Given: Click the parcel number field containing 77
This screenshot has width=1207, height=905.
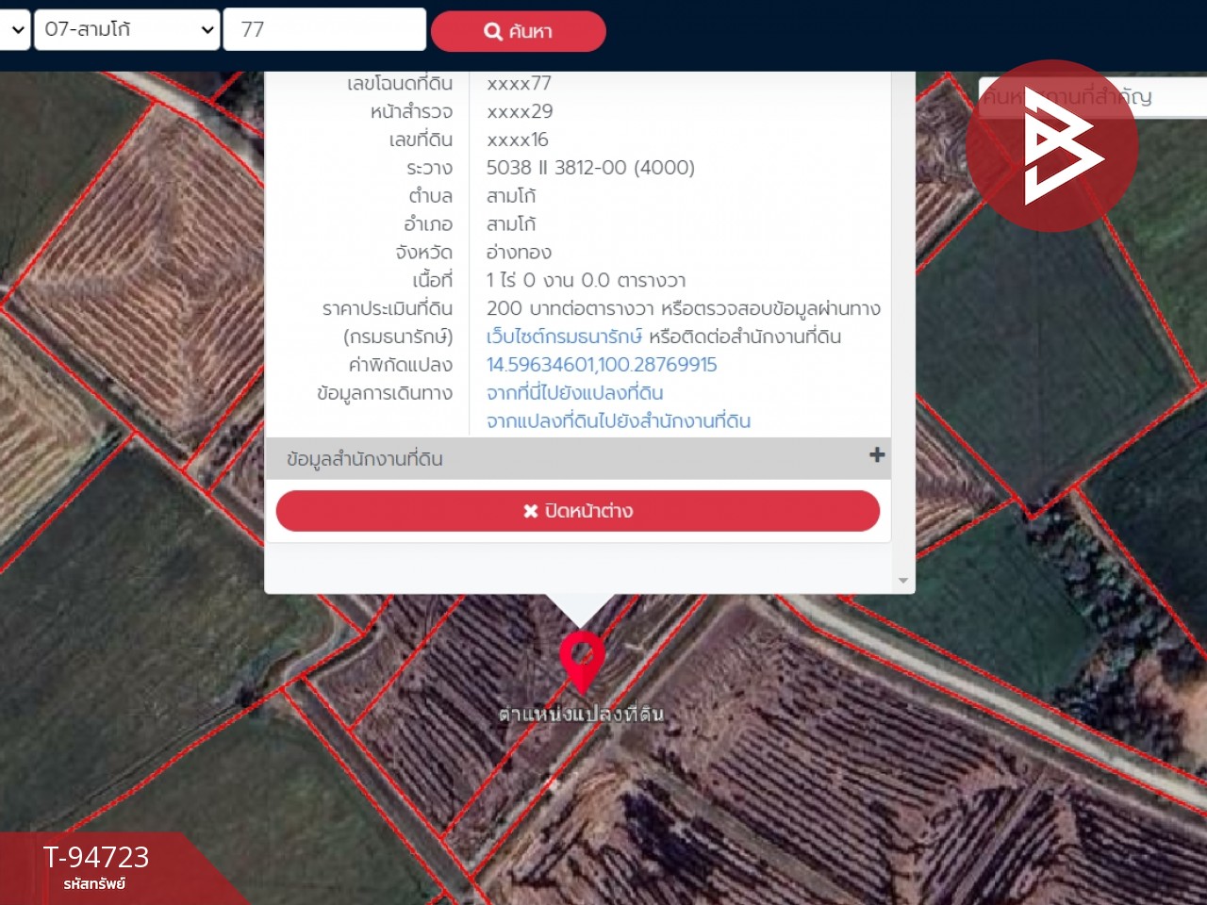Looking at the screenshot, I should coord(324,29).
